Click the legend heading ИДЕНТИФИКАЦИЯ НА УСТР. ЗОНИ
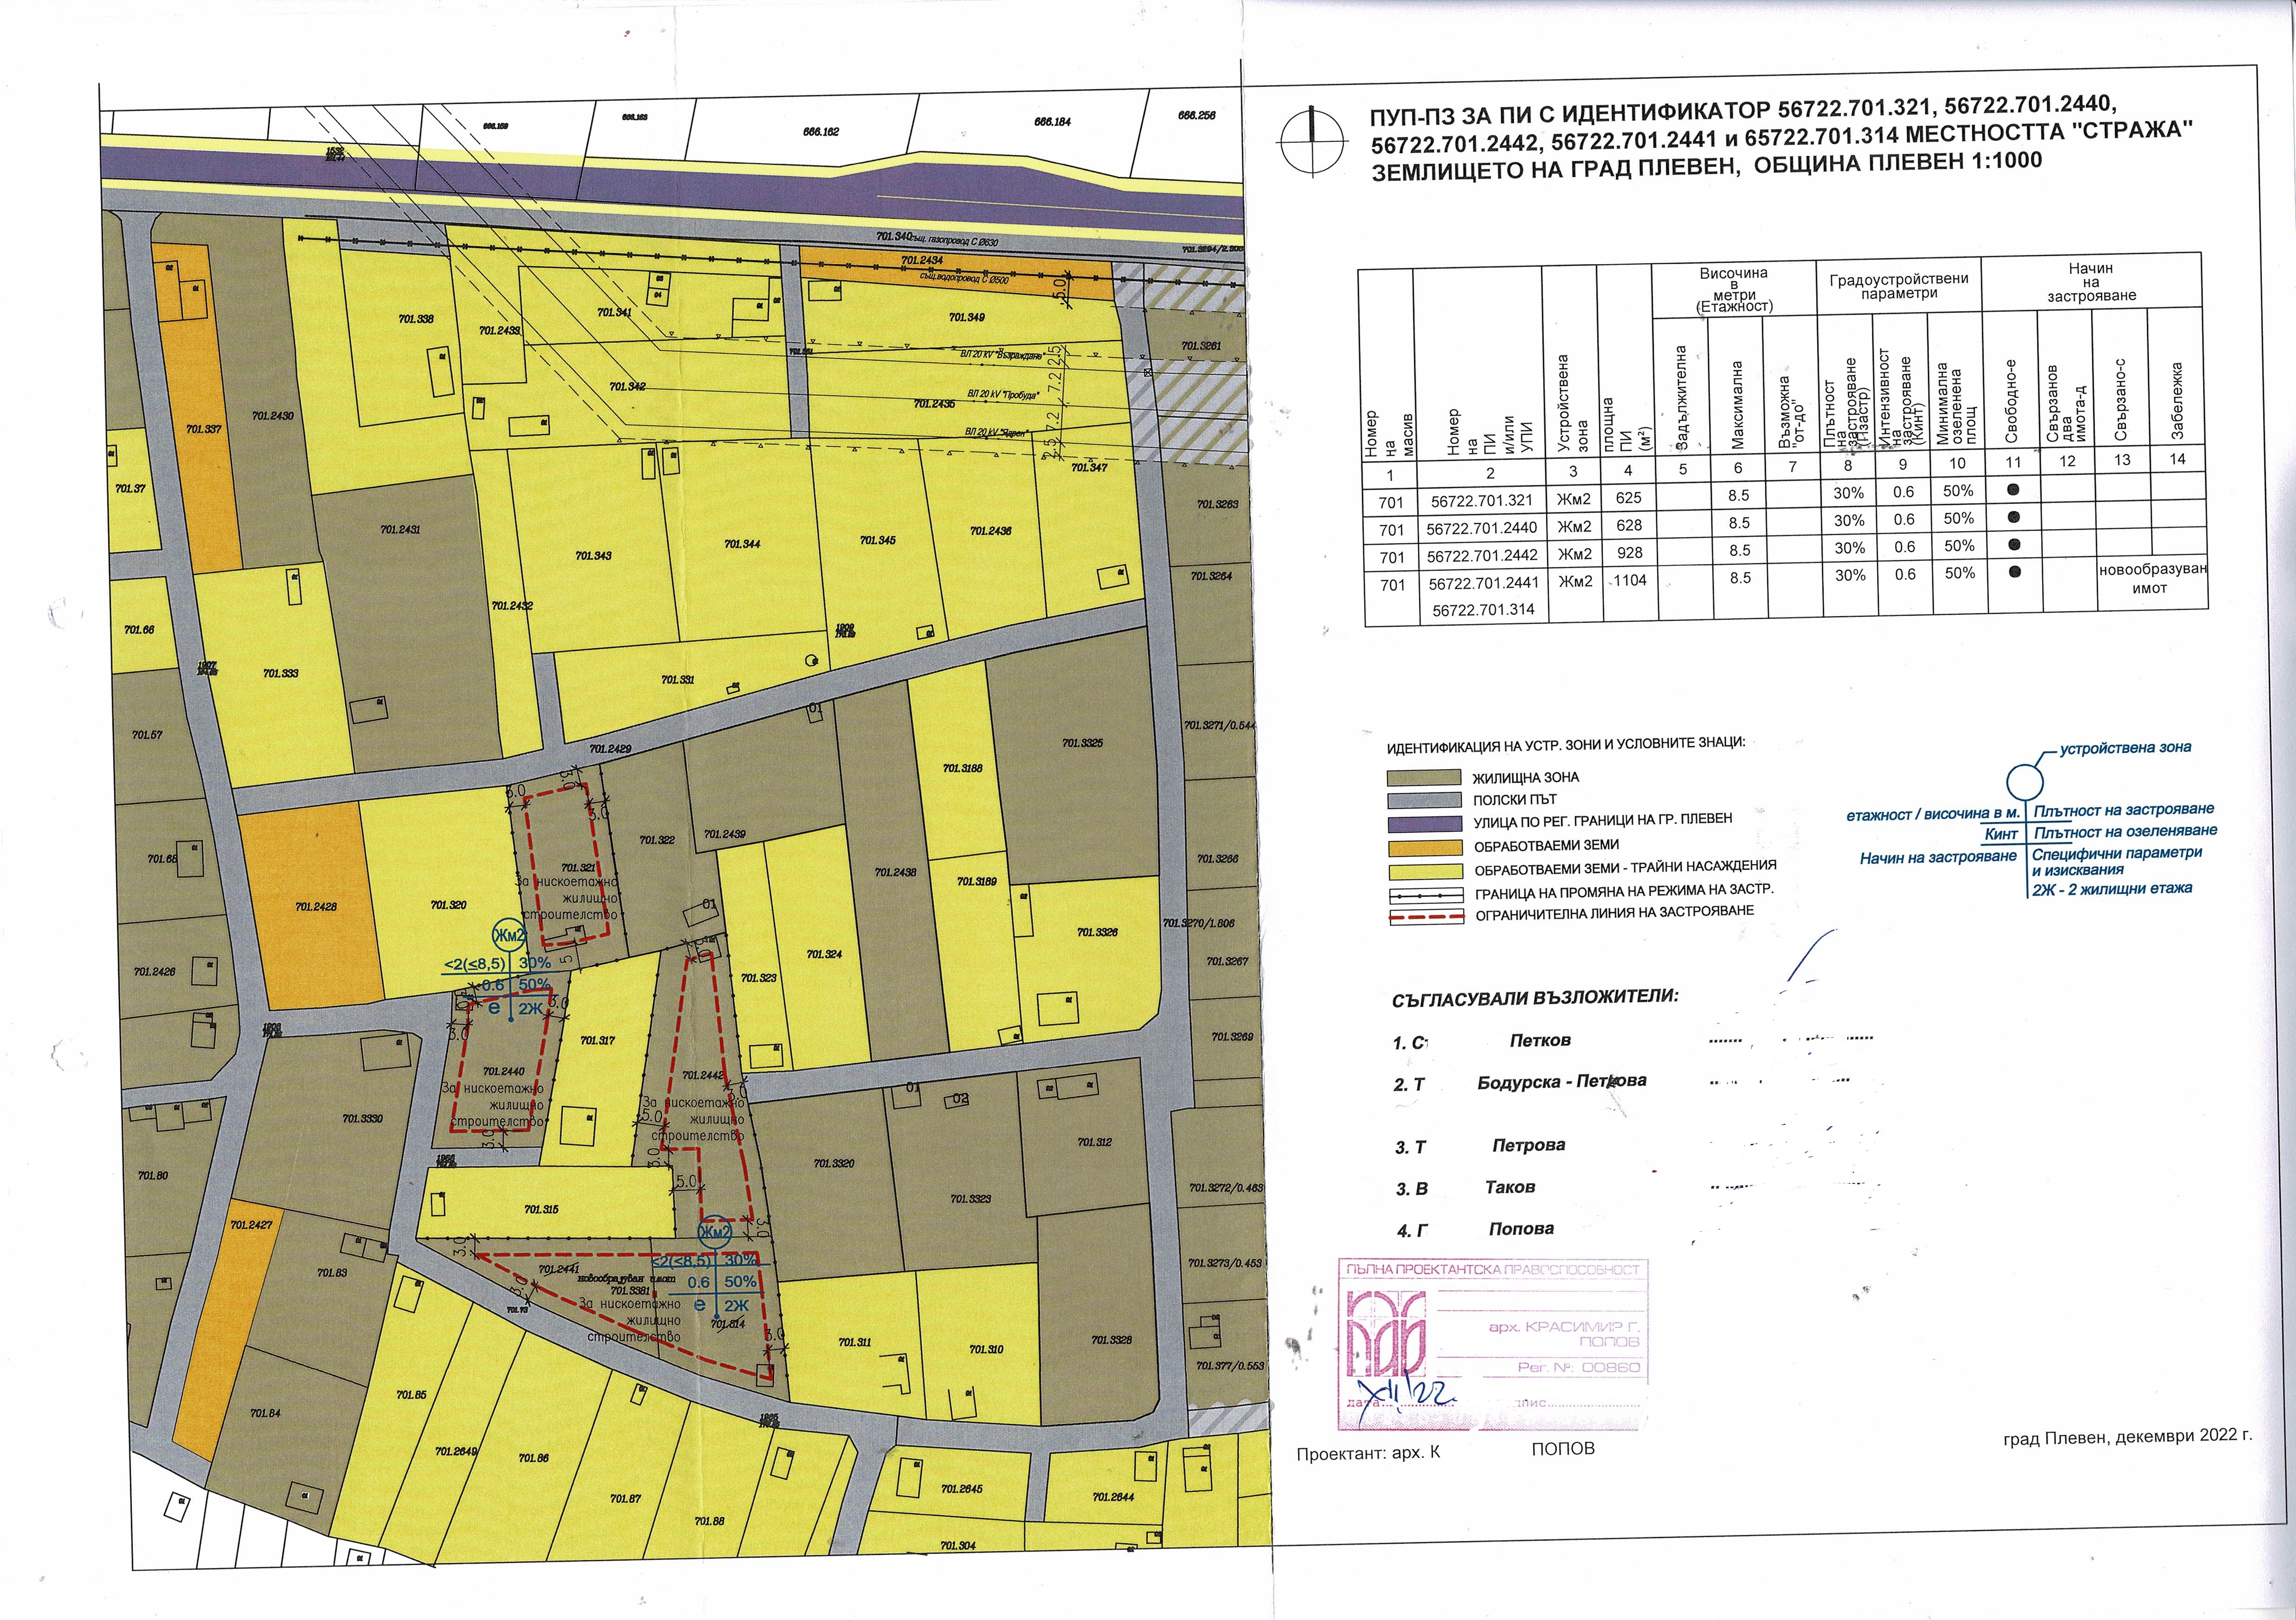 point(1566,745)
